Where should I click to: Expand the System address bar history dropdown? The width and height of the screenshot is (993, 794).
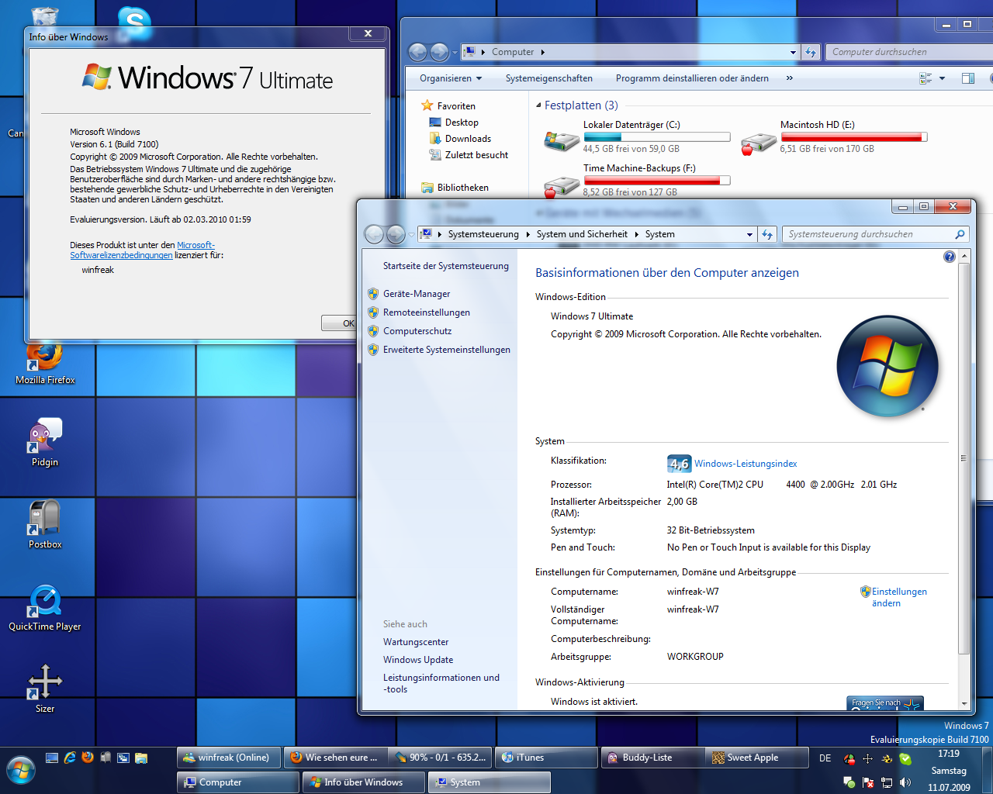[749, 234]
